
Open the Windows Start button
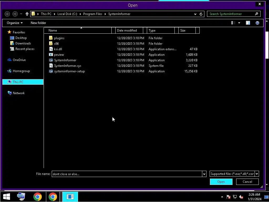(x=7, y=197)
